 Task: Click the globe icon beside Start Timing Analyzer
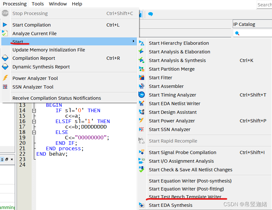click(x=141, y=95)
